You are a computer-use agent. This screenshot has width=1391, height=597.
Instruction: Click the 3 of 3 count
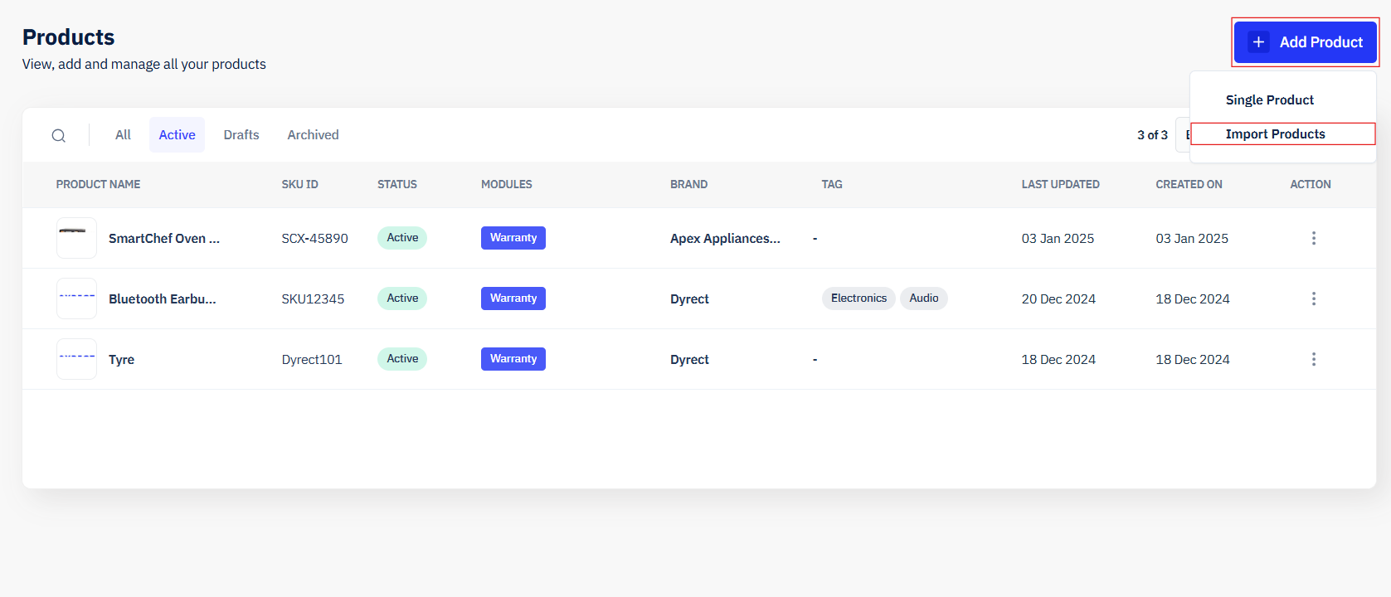click(x=1152, y=135)
